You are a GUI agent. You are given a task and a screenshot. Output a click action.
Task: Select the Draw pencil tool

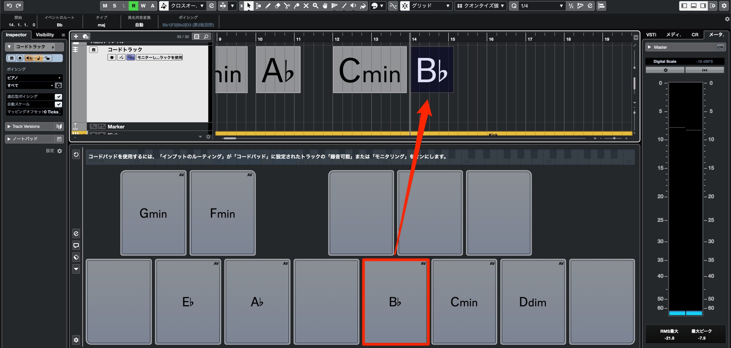(x=268, y=6)
